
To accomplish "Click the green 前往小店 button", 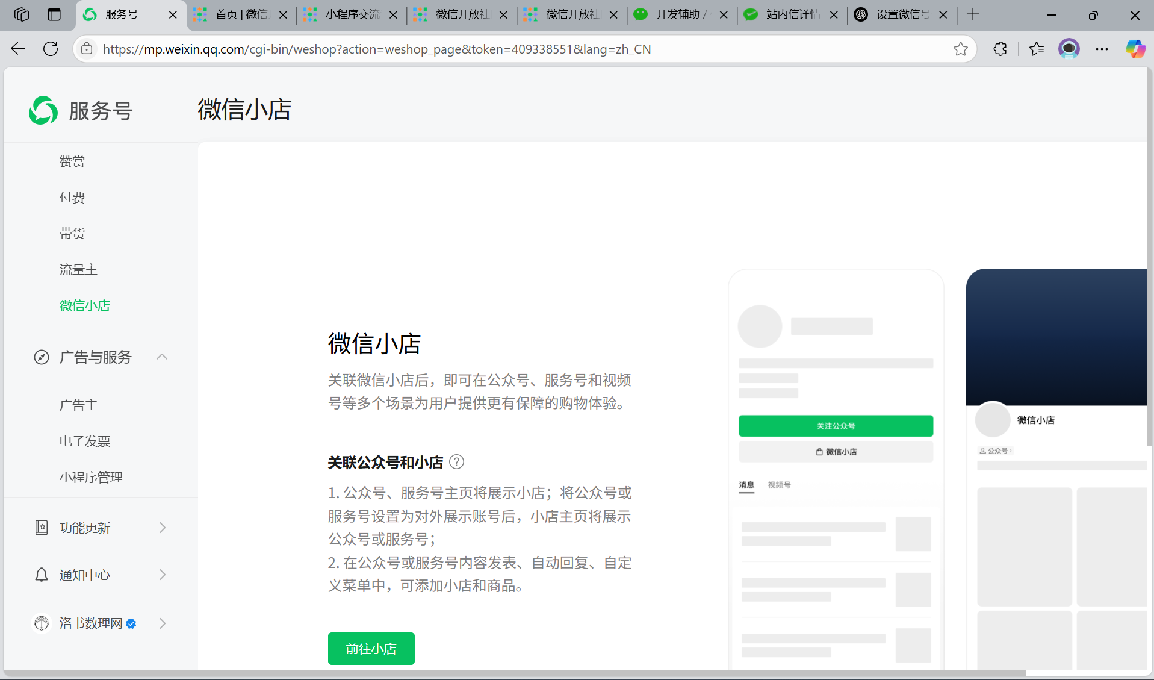I will tap(371, 649).
